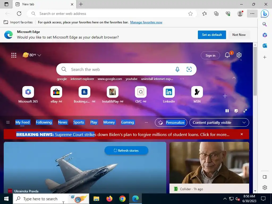Click the Sign in button
This screenshot has height=204, width=272.
tap(210, 55)
